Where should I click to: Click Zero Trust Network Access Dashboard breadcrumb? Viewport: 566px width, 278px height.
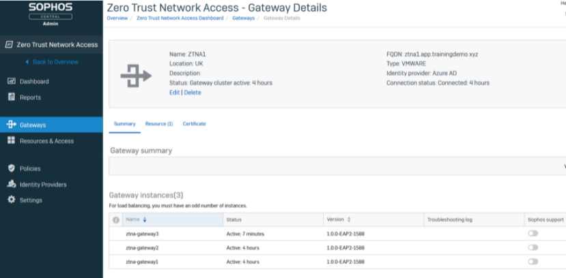point(180,18)
